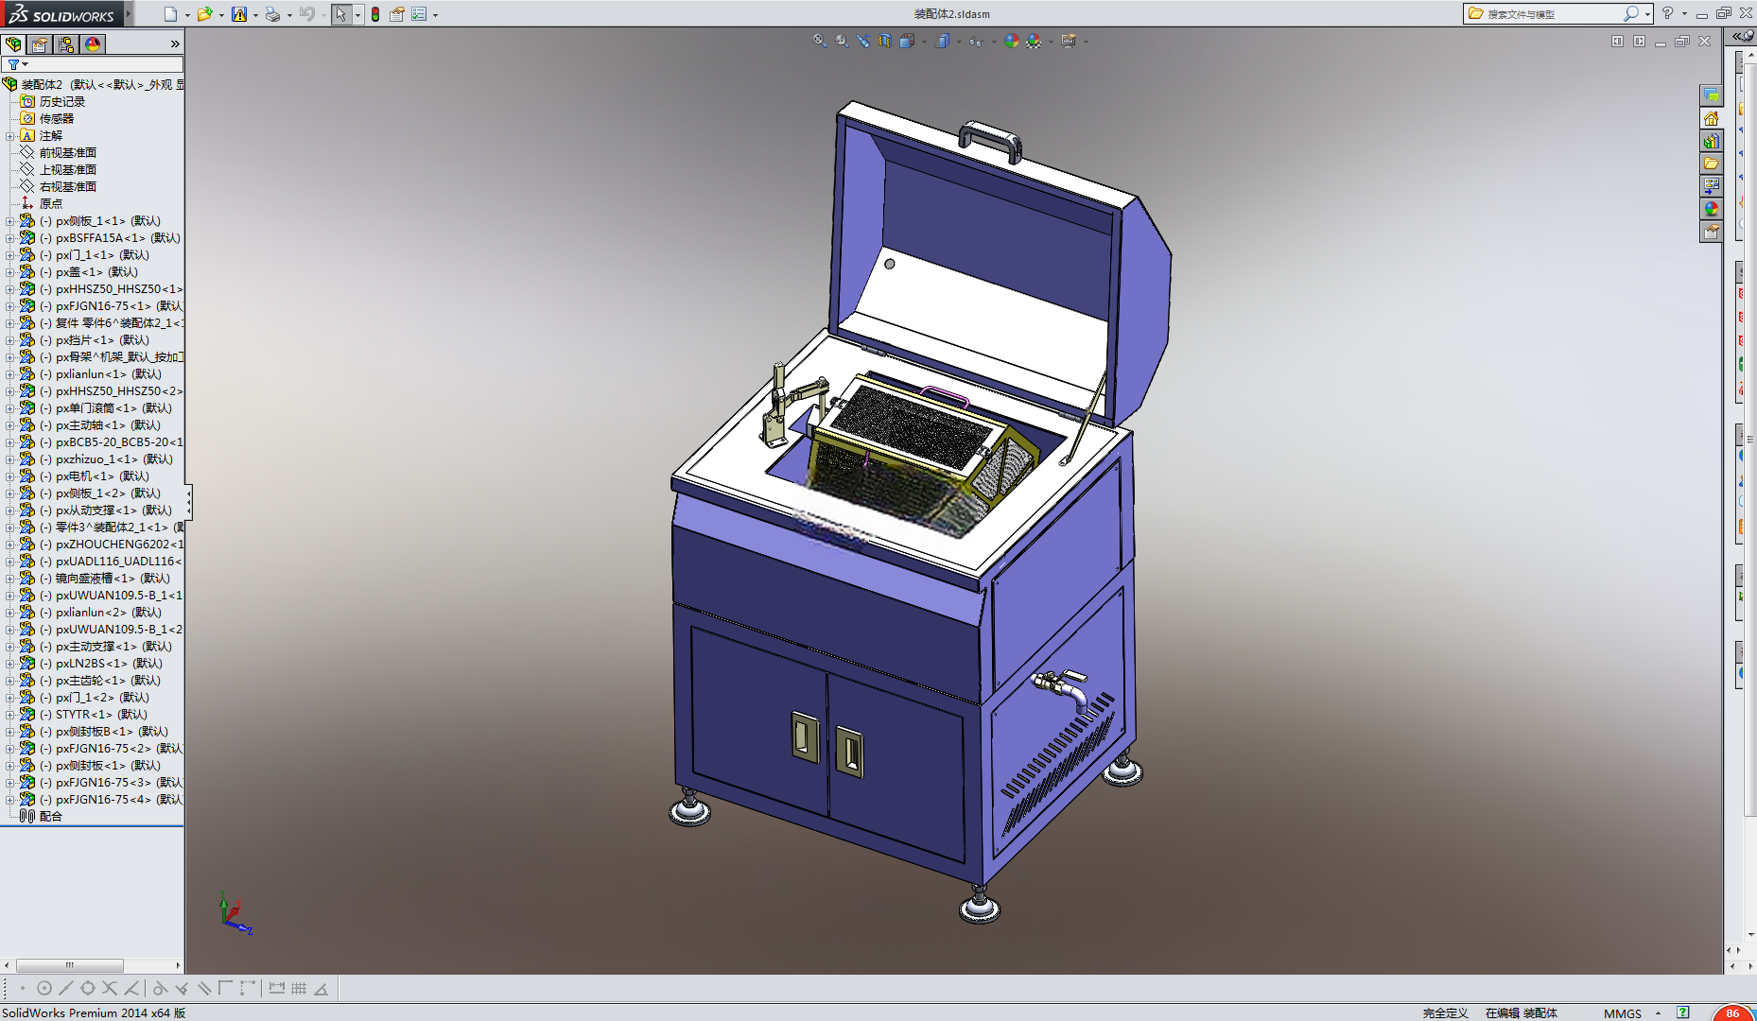Click the Select arrow tool
The image size is (1757, 1021).
340,14
